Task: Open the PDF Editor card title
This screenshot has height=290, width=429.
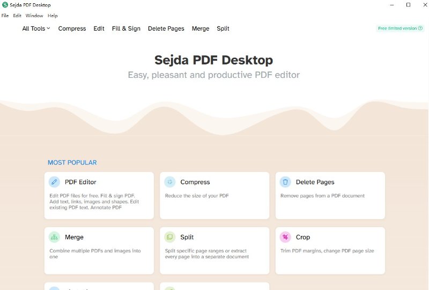Action: point(80,182)
